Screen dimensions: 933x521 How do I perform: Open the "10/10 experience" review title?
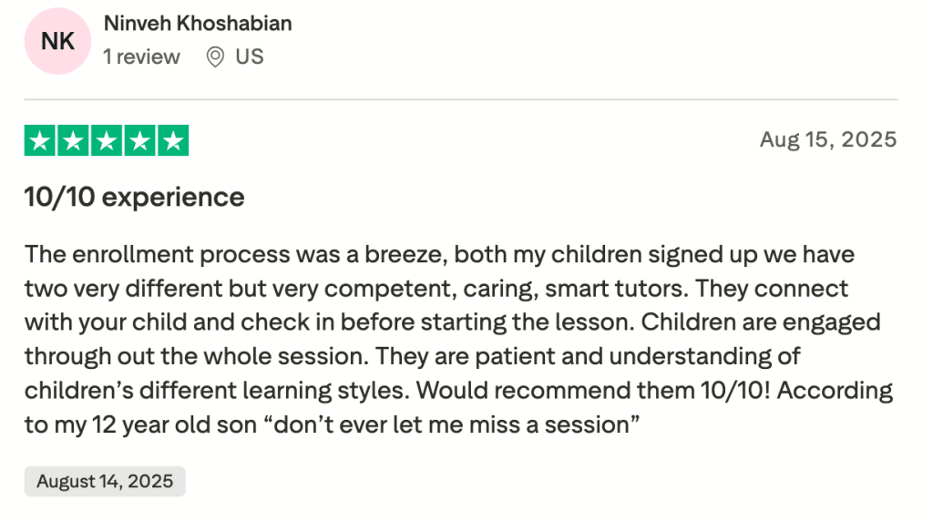pyautogui.click(x=135, y=197)
